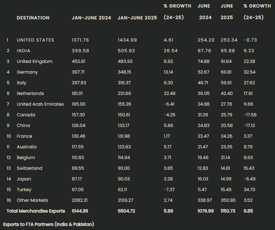Select the Australia row label
Viewport: 275px width, 230px height.
(27, 147)
